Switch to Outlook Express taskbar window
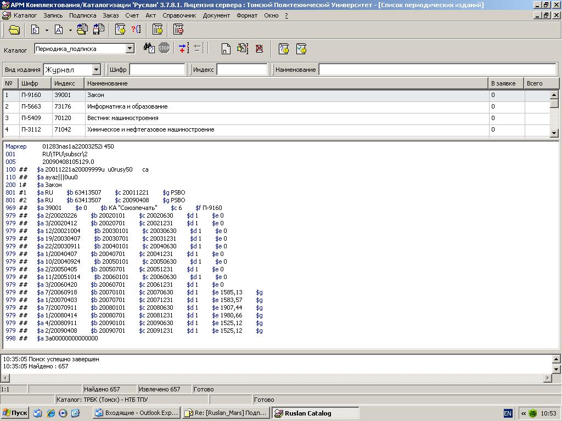The height and width of the screenshot is (421, 562). [136, 413]
